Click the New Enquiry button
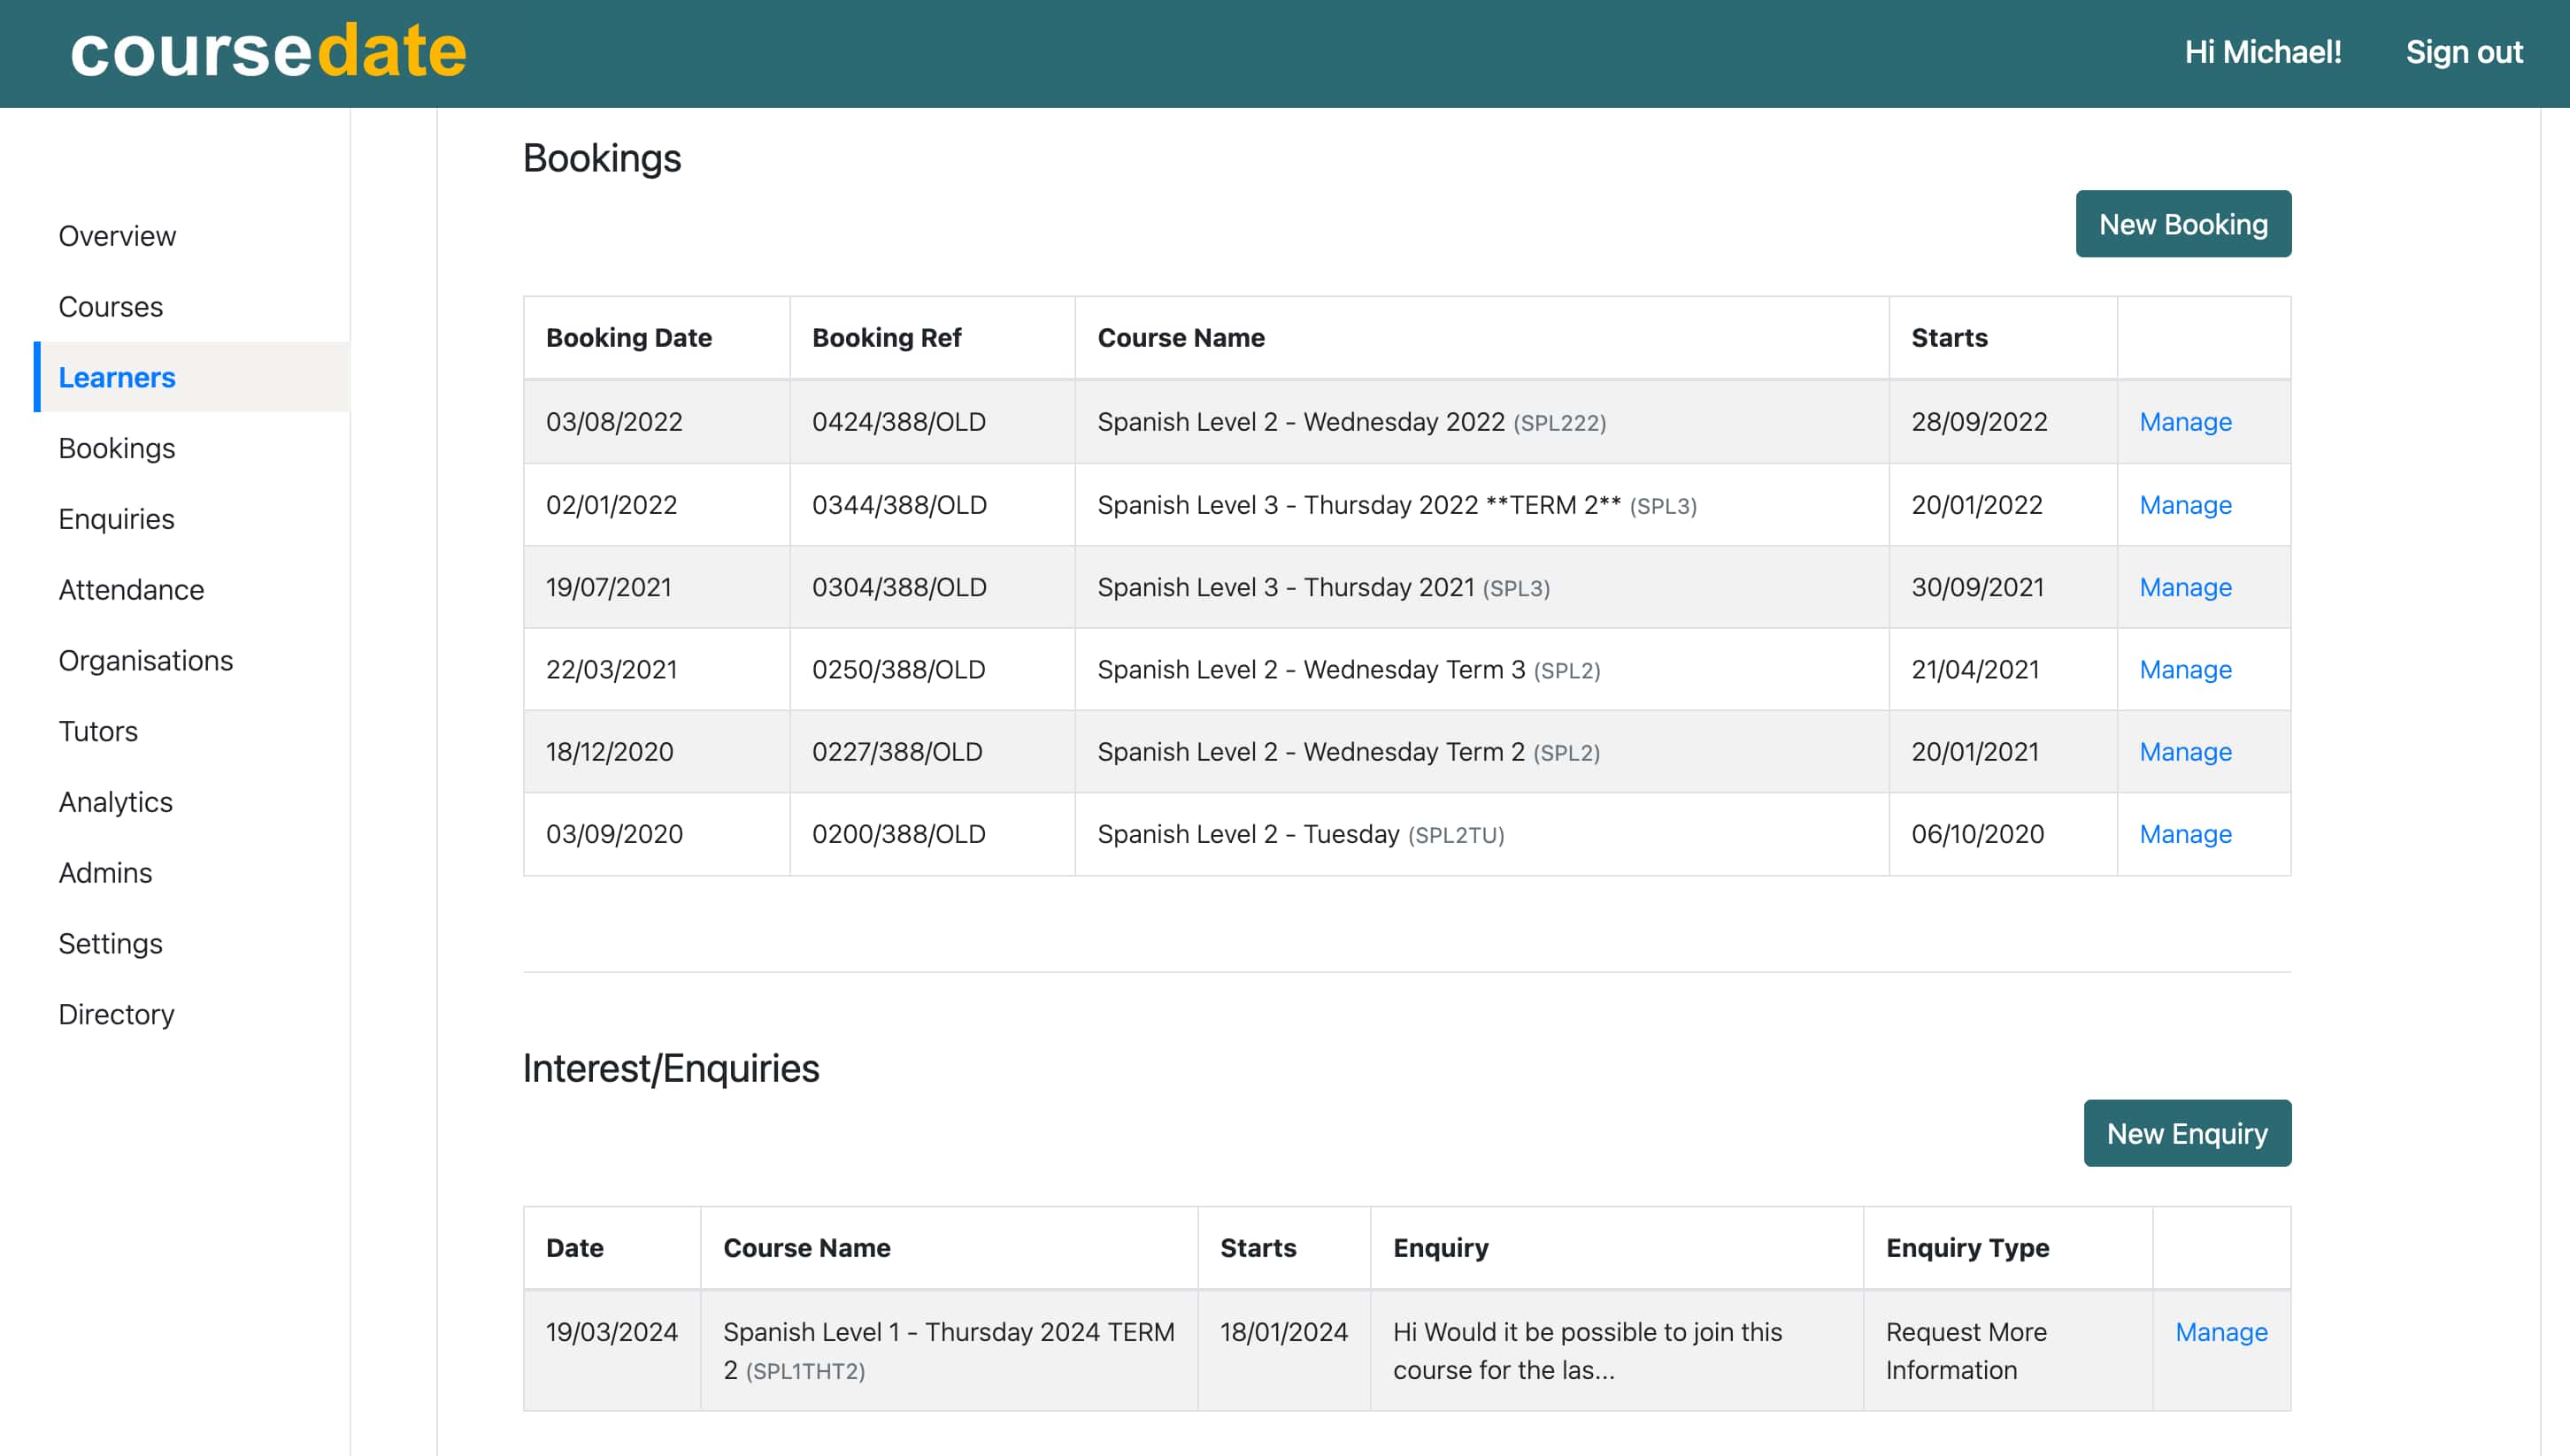The height and width of the screenshot is (1456, 2570). (x=2186, y=1133)
